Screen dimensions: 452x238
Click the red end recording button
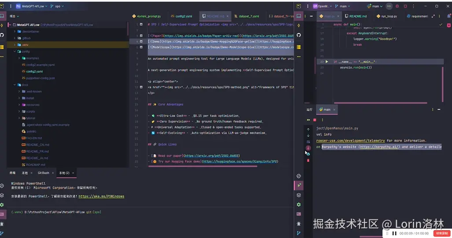(441, 234)
